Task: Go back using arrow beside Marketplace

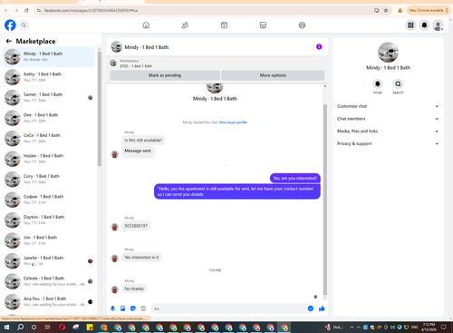Action: [x=9, y=41]
